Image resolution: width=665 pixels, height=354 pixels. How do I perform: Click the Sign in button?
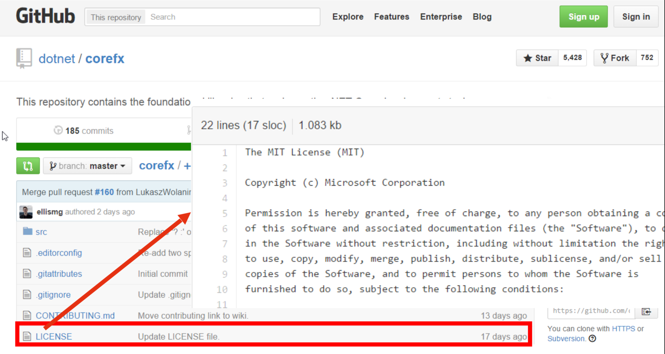(636, 17)
